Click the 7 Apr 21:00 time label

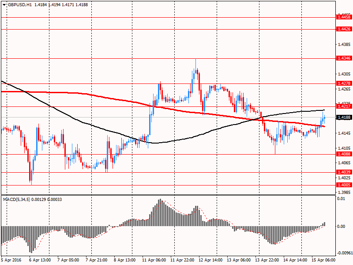click(97, 260)
